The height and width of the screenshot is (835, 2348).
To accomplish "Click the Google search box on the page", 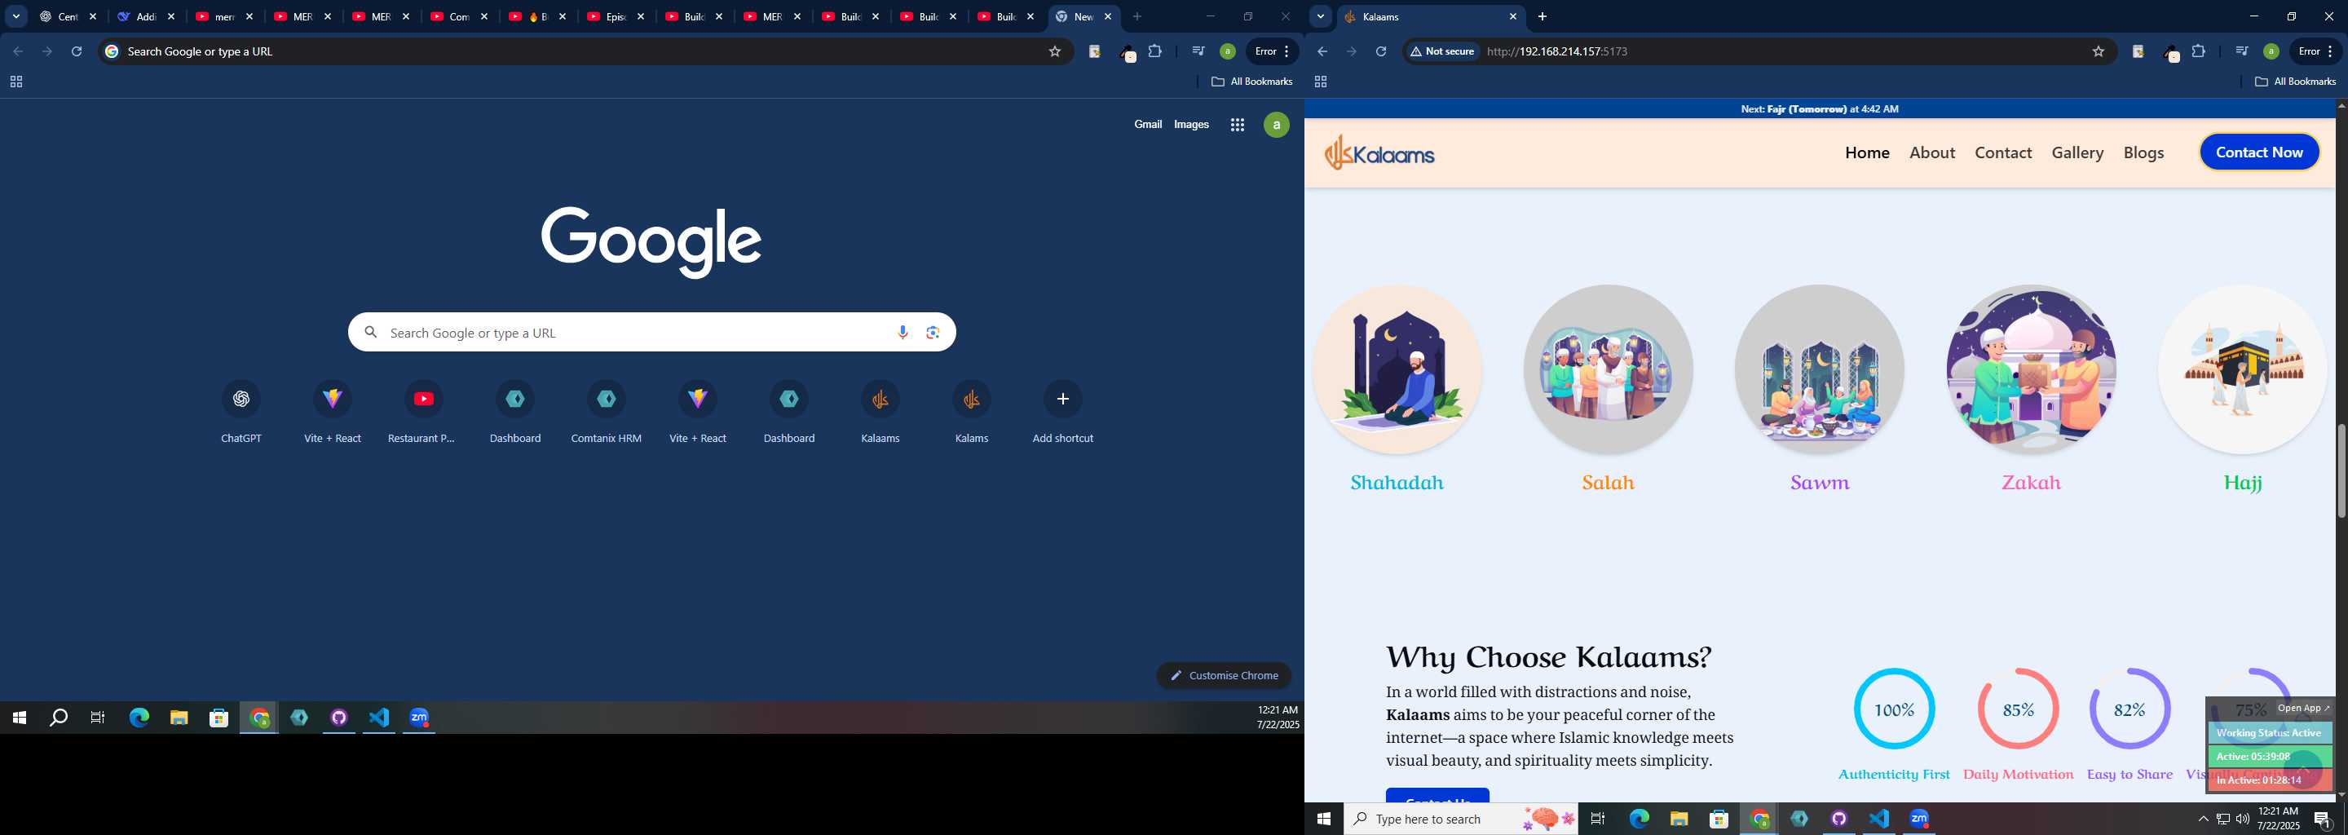I will click(651, 333).
